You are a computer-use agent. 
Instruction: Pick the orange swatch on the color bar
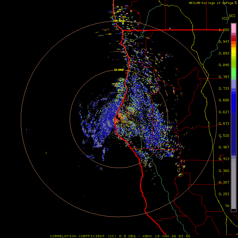point(234,46)
